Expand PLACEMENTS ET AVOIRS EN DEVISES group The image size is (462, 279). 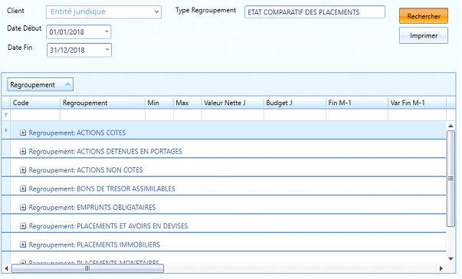[23, 226]
